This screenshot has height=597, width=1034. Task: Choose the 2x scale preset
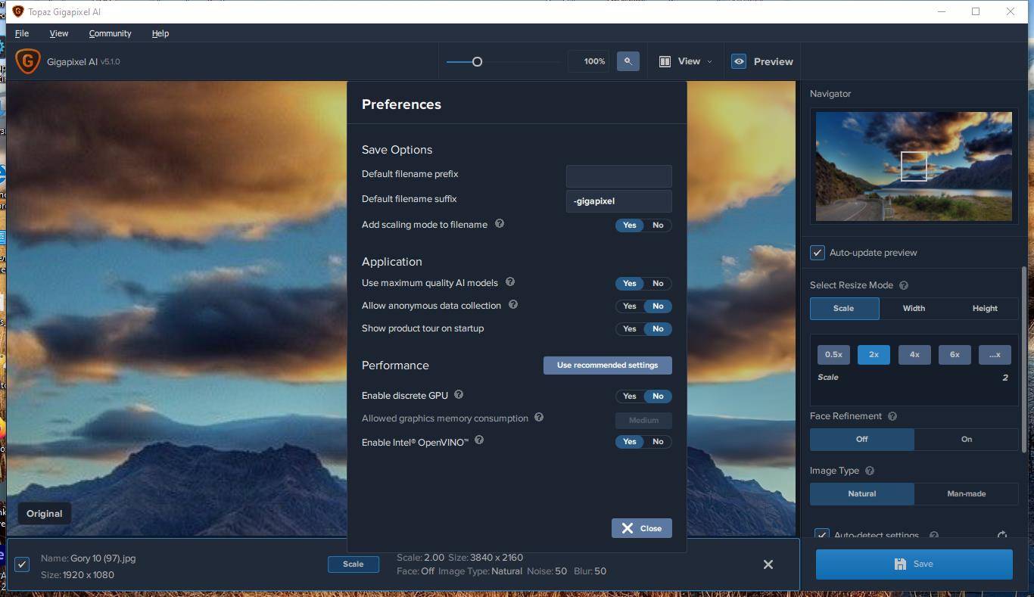pos(874,354)
